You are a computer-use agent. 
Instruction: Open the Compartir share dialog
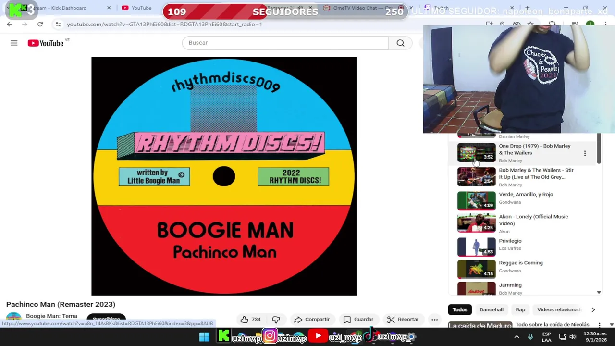pos(312,319)
